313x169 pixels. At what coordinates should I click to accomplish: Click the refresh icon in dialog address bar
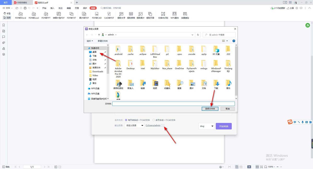[198, 35]
